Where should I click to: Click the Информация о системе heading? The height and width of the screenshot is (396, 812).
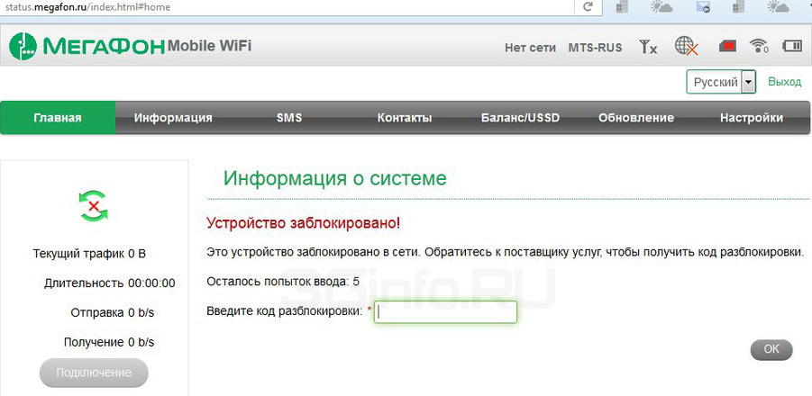pyautogui.click(x=335, y=178)
